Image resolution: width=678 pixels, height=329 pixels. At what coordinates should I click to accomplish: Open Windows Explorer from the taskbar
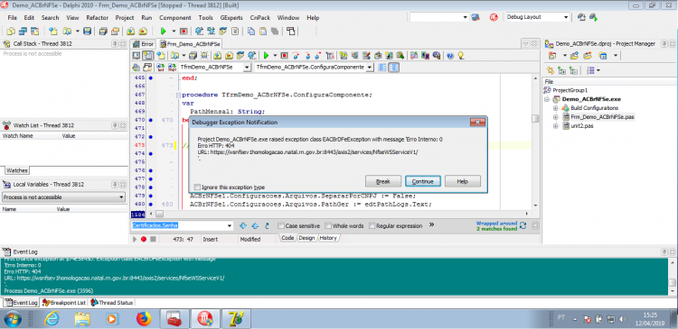click(81, 319)
